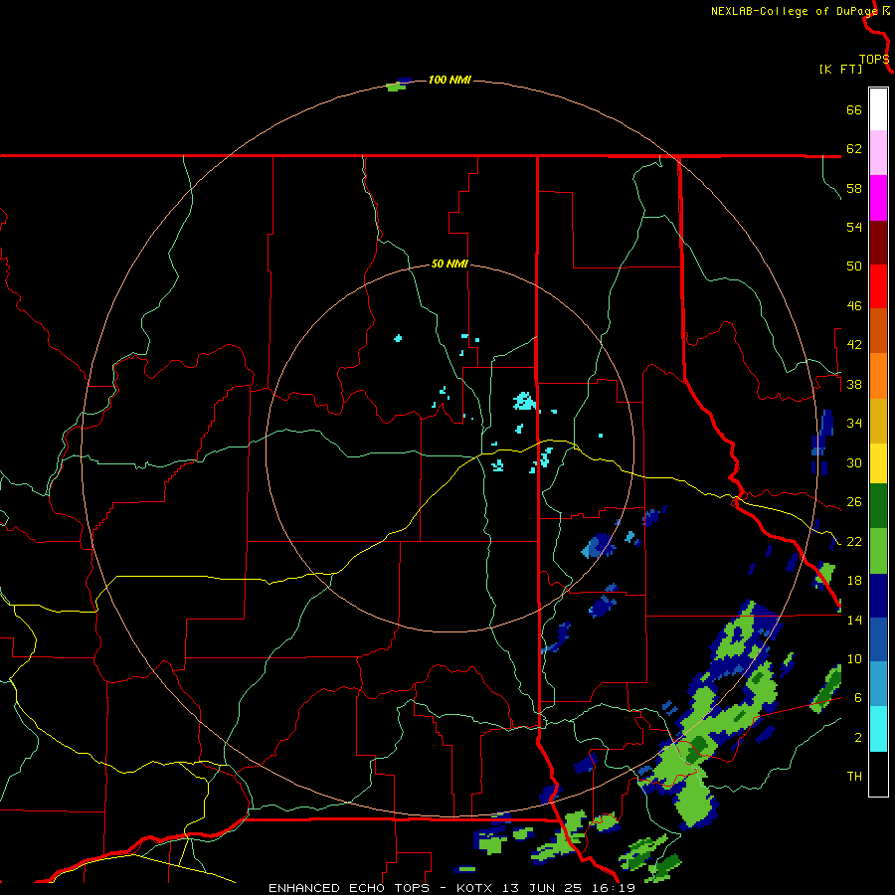The image size is (895, 895).
Task: Click the light pink legend swatch
Action: pos(878,153)
